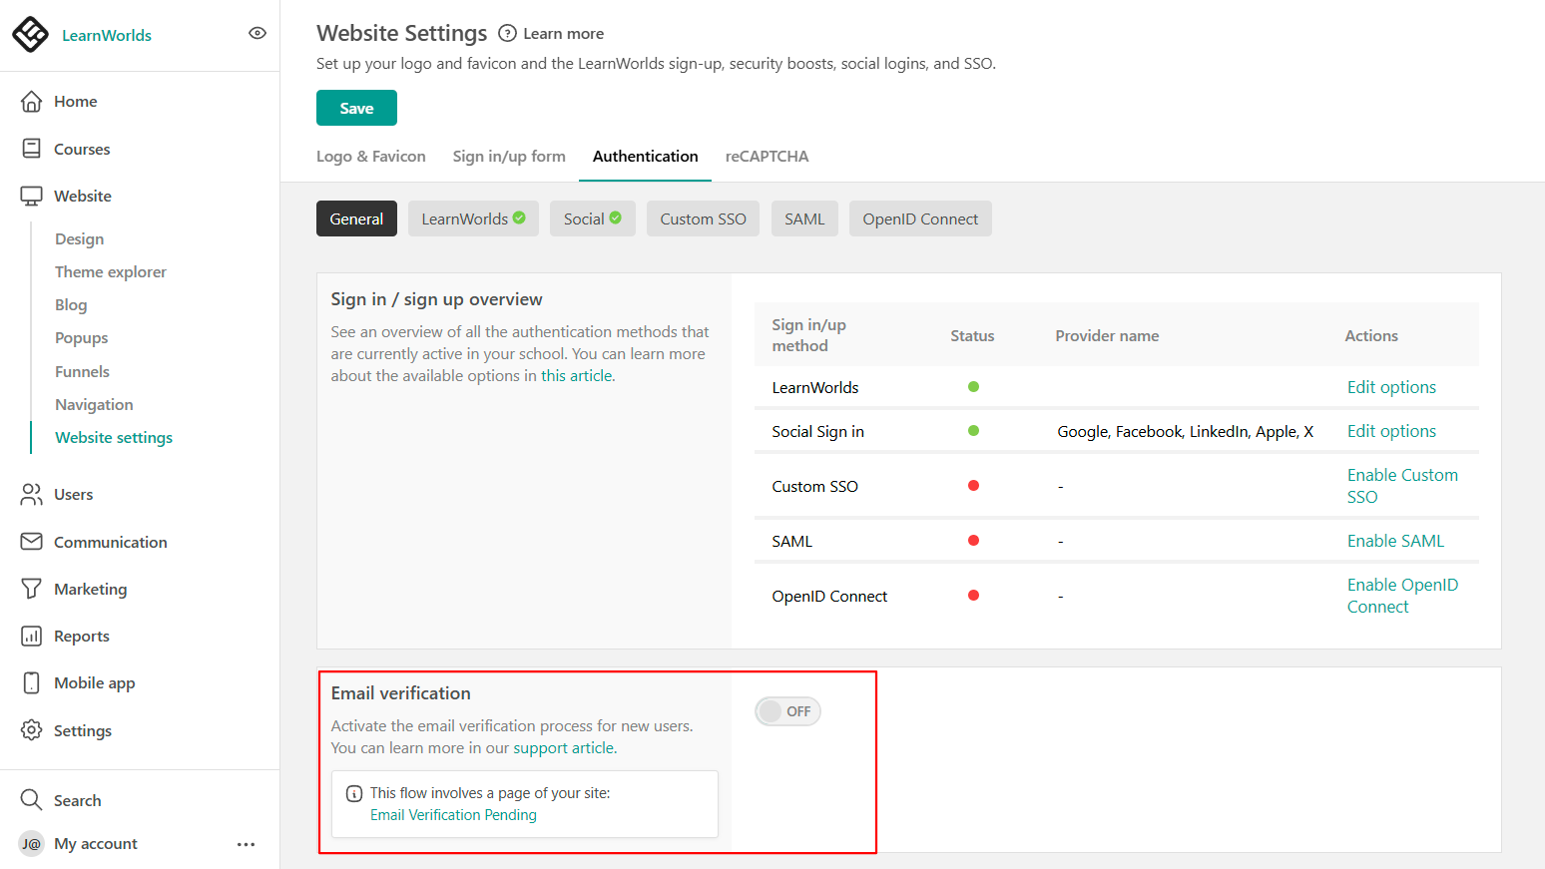The width and height of the screenshot is (1545, 869).
Task: Open the support article link
Action: point(565,748)
